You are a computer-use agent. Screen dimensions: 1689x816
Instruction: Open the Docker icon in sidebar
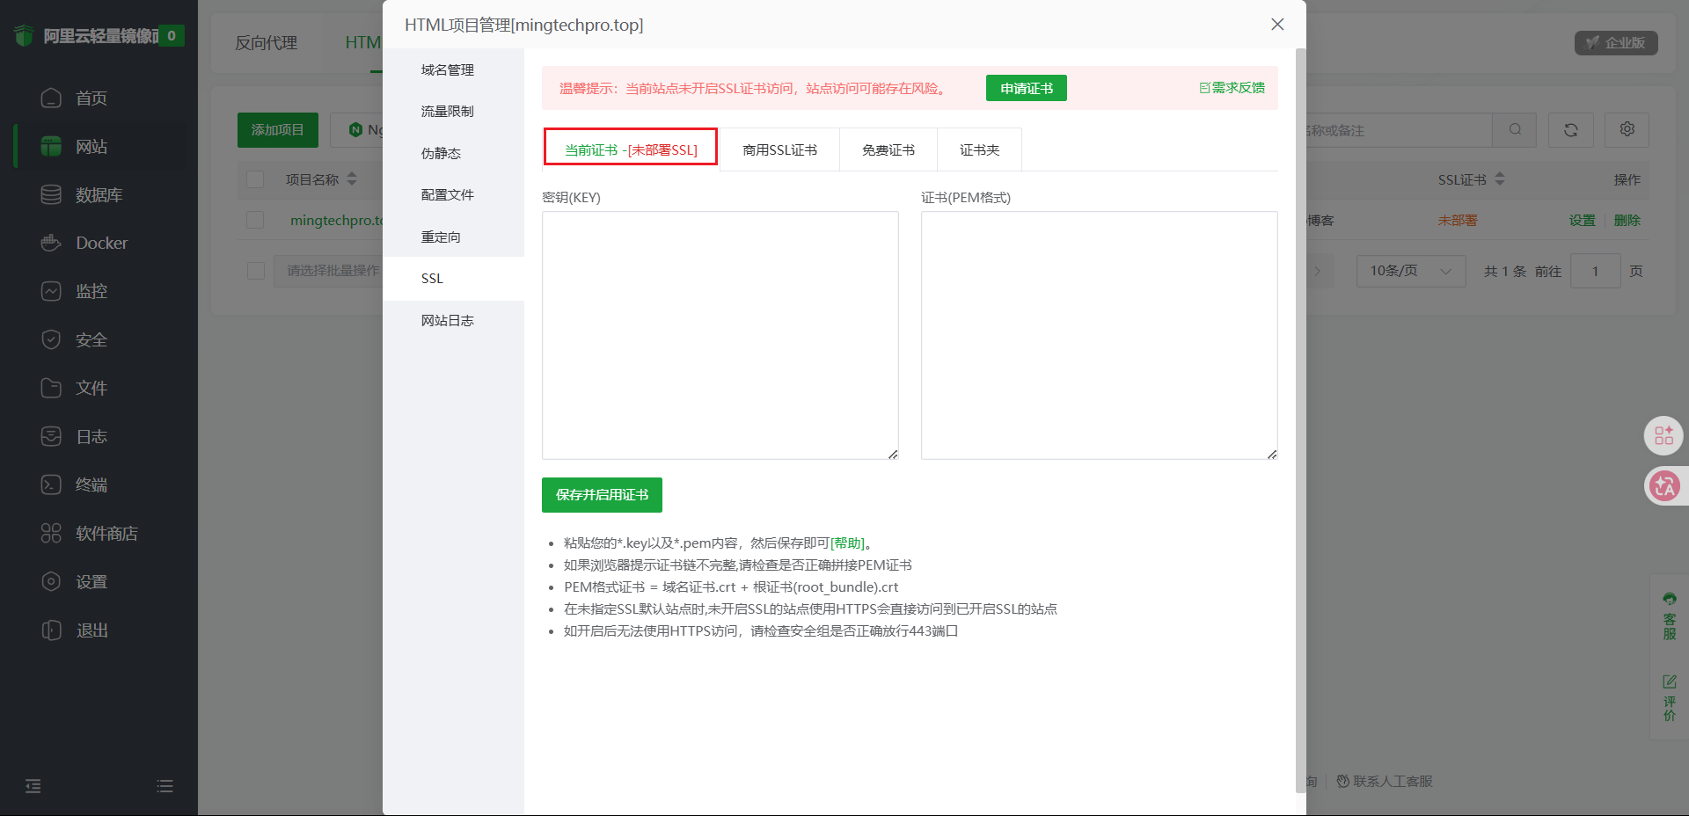click(x=51, y=243)
